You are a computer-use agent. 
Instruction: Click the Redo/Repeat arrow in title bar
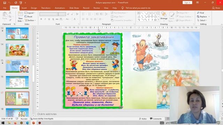pyautogui.click(x=16, y=3)
